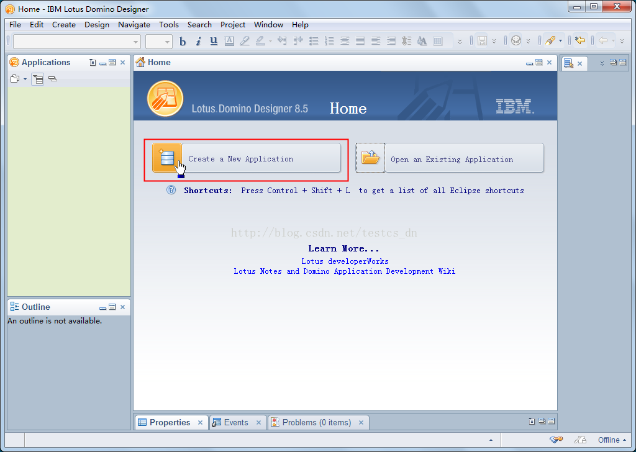This screenshot has height=452, width=636.
Task: Click the round preview icon in toolbar
Action: [x=516, y=40]
